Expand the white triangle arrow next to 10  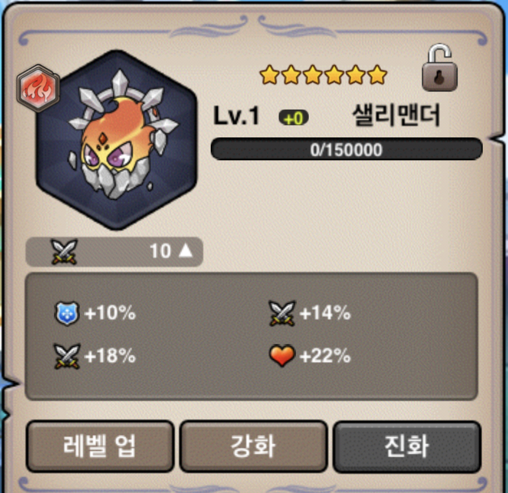tap(186, 250)
